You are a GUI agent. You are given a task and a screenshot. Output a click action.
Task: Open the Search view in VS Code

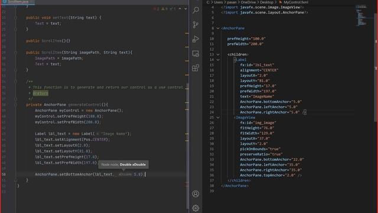pos(195,10)
